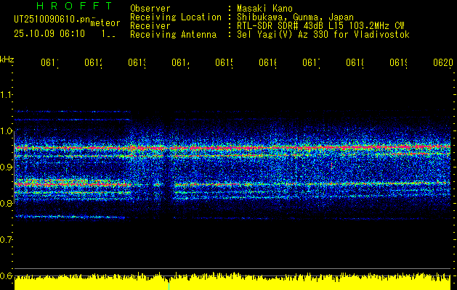Select the filename UT2510090610.pn
The image size is (457, 290).
point(52,19)
